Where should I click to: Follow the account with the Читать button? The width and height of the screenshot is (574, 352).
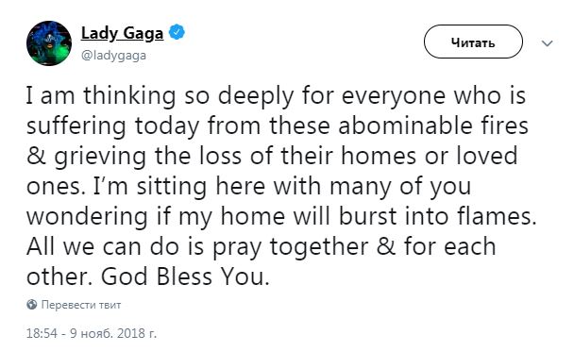click(473, 42)
